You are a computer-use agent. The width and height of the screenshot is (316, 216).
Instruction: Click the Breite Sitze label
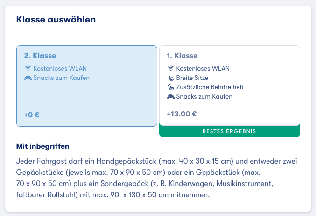click(x=192, y=78)
